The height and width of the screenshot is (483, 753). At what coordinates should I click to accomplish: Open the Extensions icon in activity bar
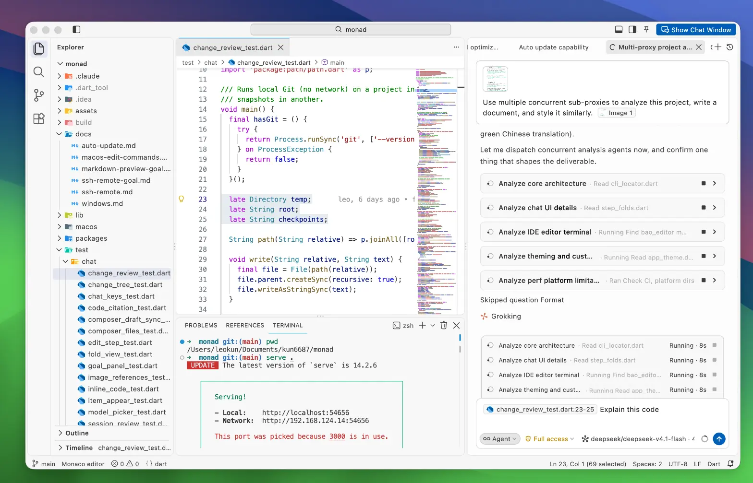tap(39, 118)
